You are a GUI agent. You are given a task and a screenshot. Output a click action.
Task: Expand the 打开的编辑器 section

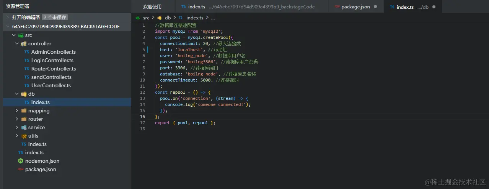[67, 17]
